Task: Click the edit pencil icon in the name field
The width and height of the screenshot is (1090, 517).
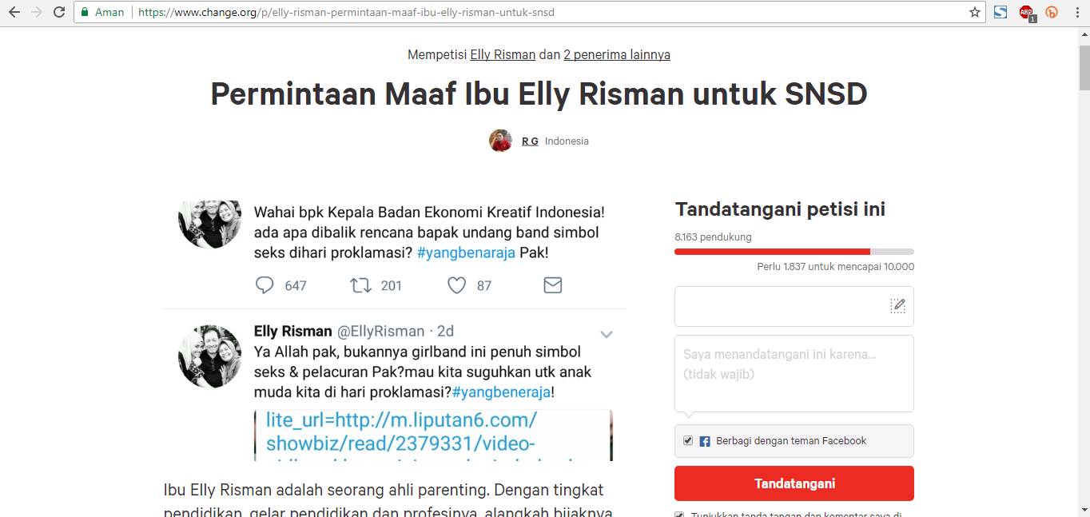Action: [x=898, y=305]
